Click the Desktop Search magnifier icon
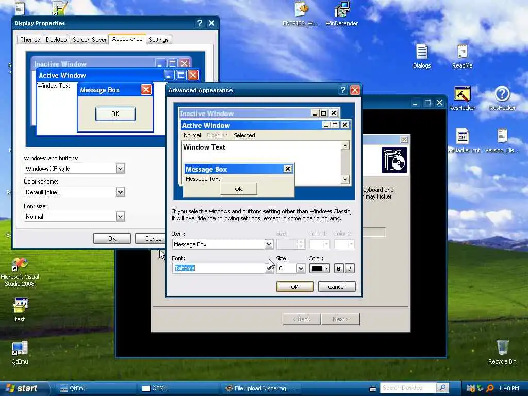This screenshot has width=528, height=396. [x=442, y=388]
